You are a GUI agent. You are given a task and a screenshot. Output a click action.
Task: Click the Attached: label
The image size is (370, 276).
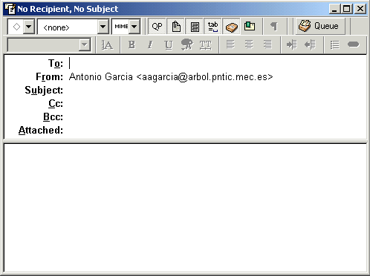pos(41,130)
